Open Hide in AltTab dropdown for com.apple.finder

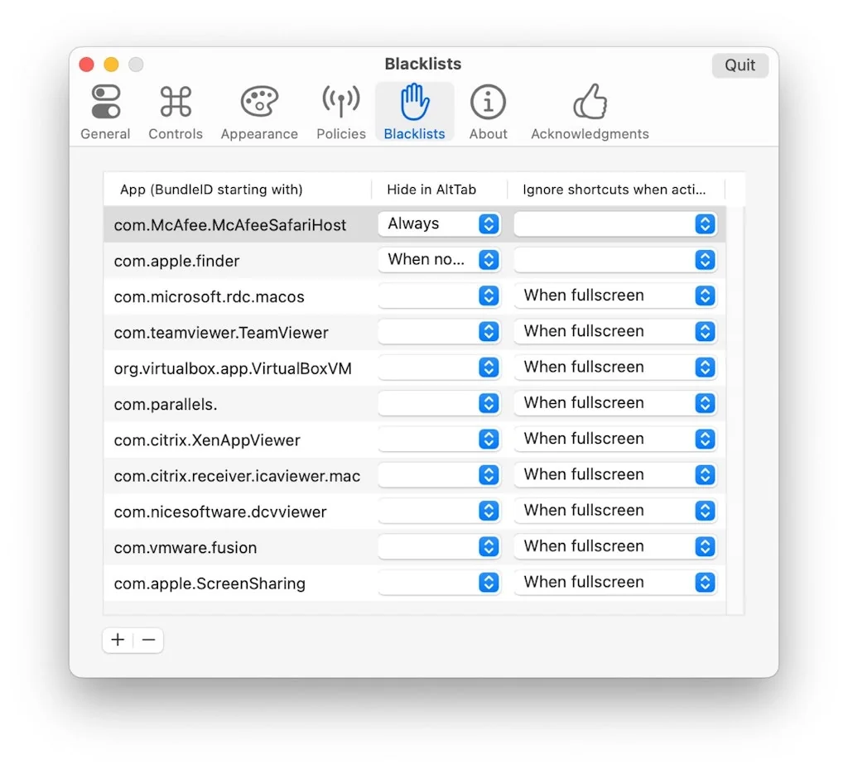click(439, 259)
